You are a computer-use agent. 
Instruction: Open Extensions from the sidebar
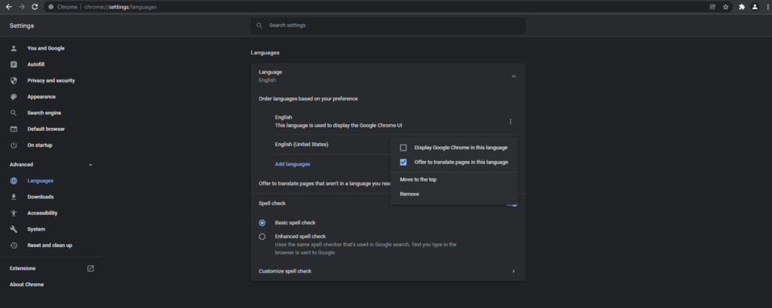pos(23,269)
